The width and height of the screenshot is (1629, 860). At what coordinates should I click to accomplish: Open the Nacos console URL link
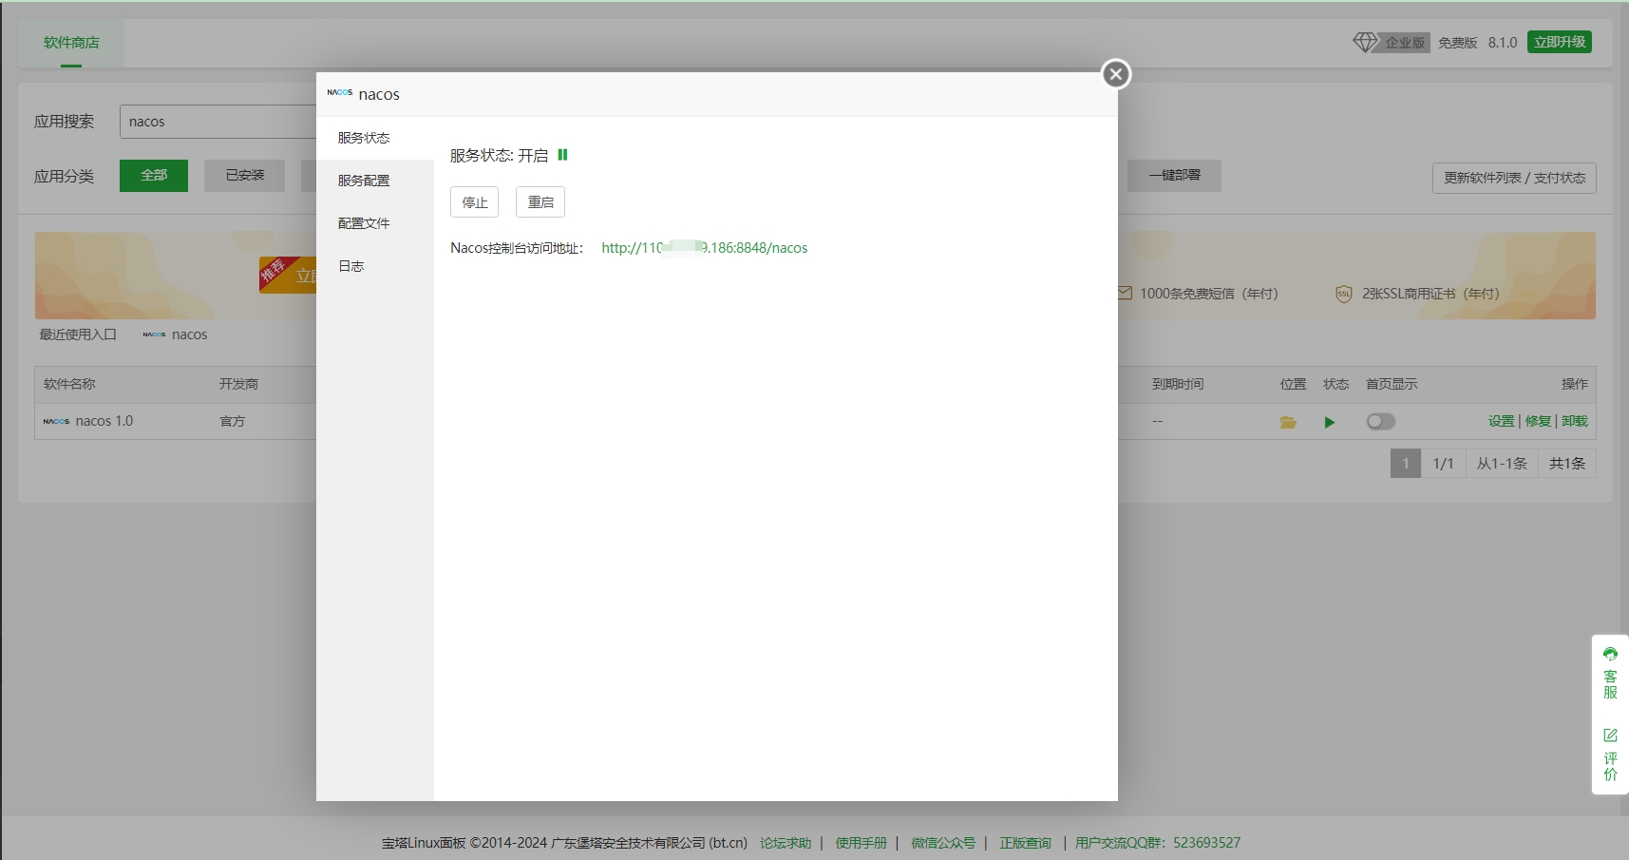[704, 248]
